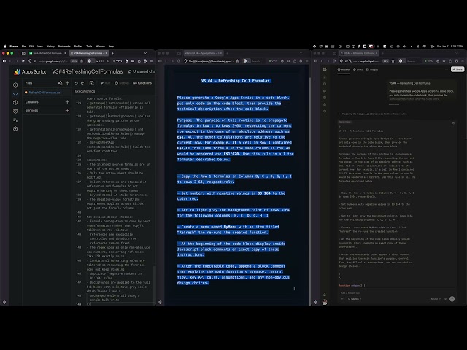The width and height of the screenshot is (467, 350).
Task: Redo the edit in Apps Script editor
Action: pyautogui.click(x=82, y=83)
